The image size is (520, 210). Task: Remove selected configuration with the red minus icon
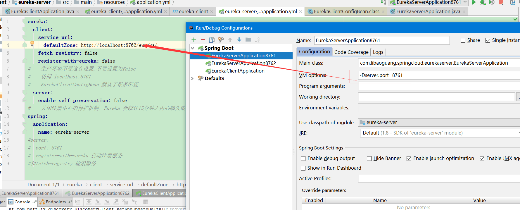[203, 40]
